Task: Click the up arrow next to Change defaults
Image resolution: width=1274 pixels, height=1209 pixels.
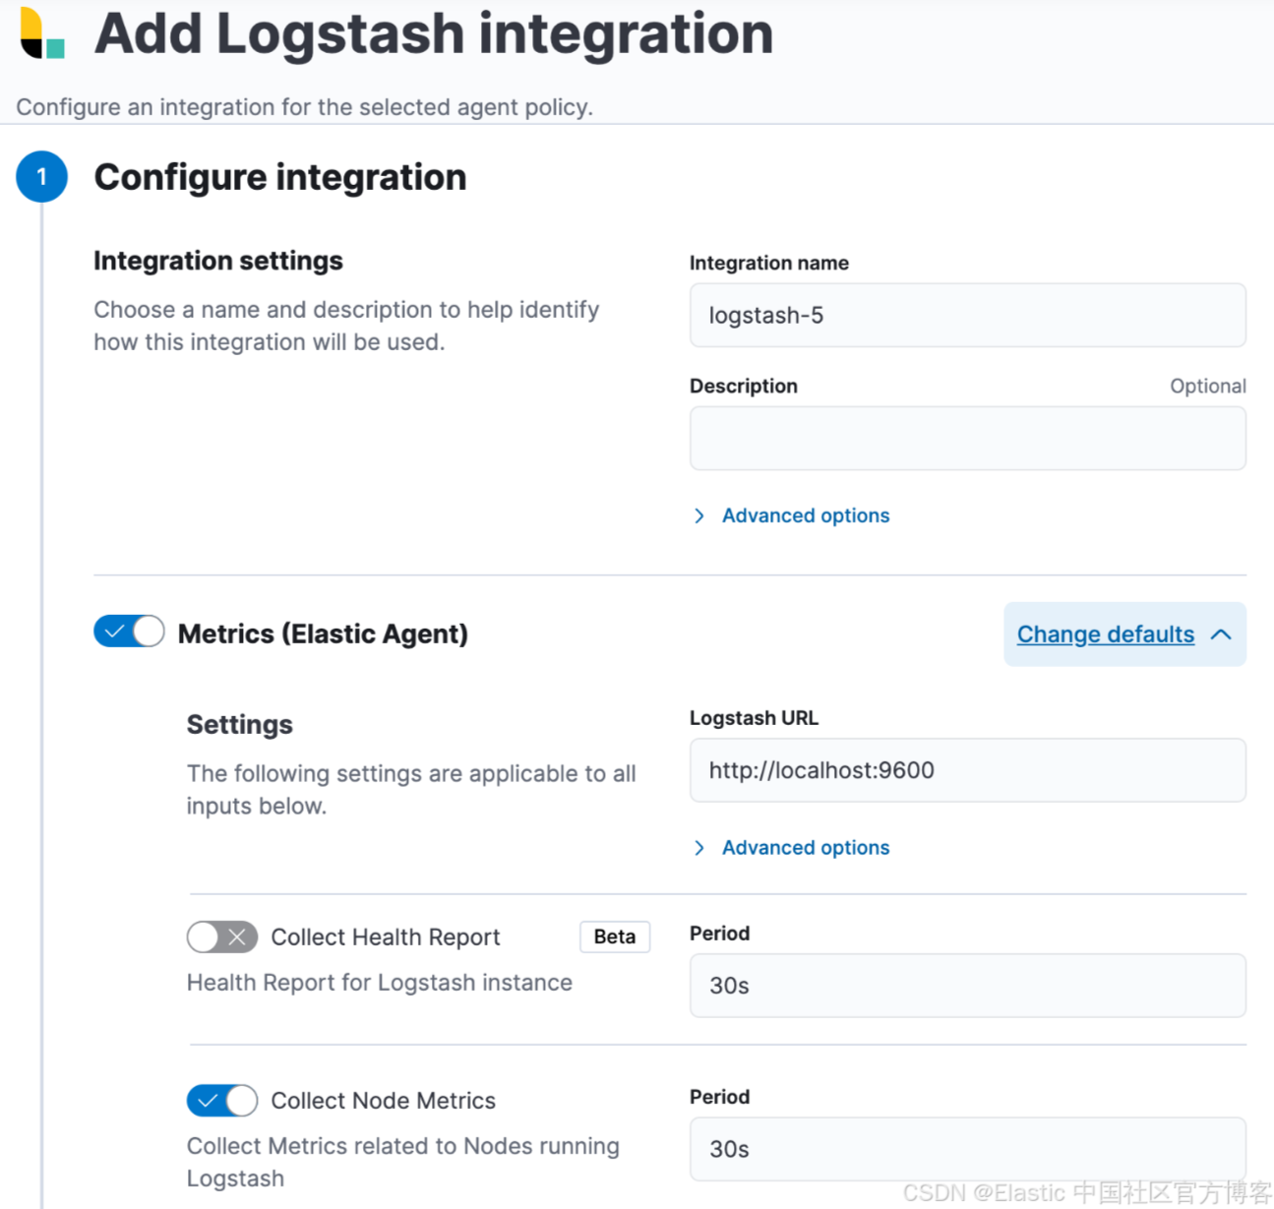Action: point(1221,635)
